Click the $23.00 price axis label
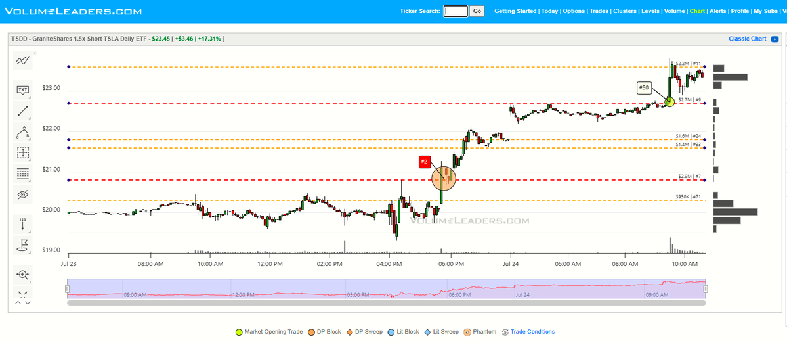Image resolution: width=787 pixels, height=343 pixels. point(51,89)
